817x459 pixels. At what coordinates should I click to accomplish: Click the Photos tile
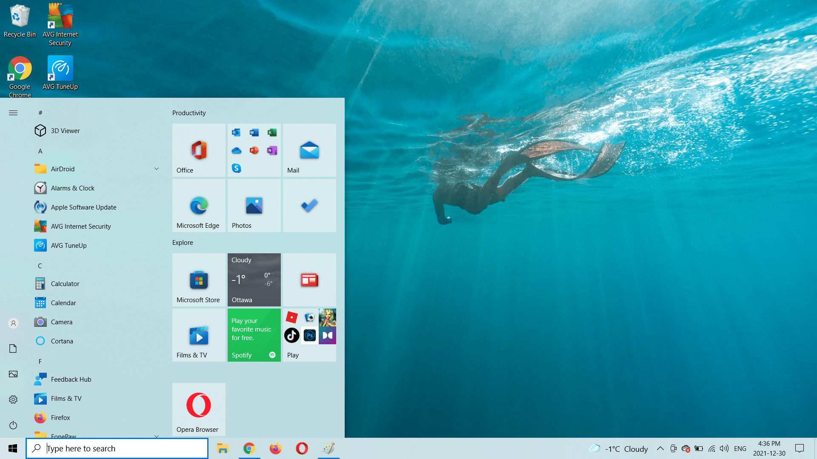pos(254,205)
